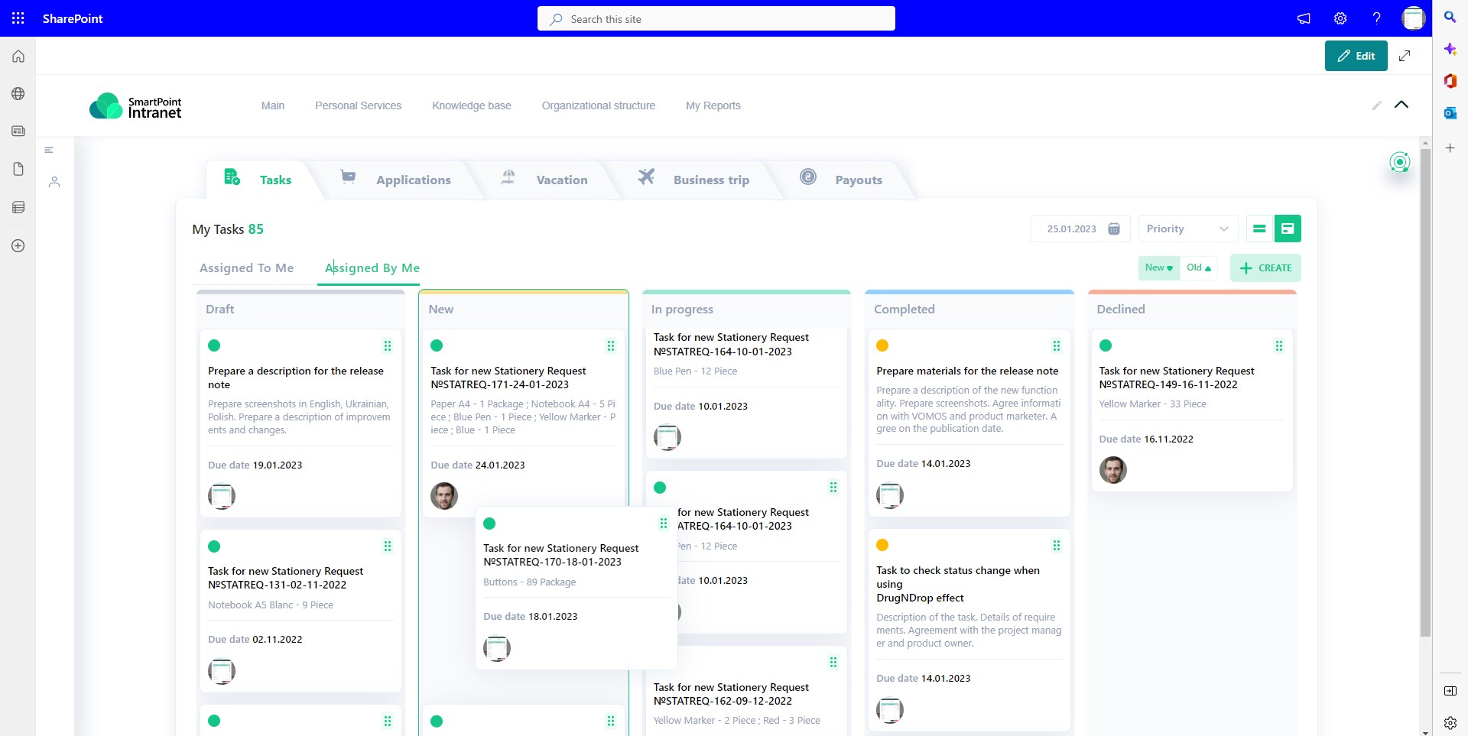Viewport: 1468px width, 736px height.
Task: Click the Edit button at top right
Action: (x=1356, y=55)
